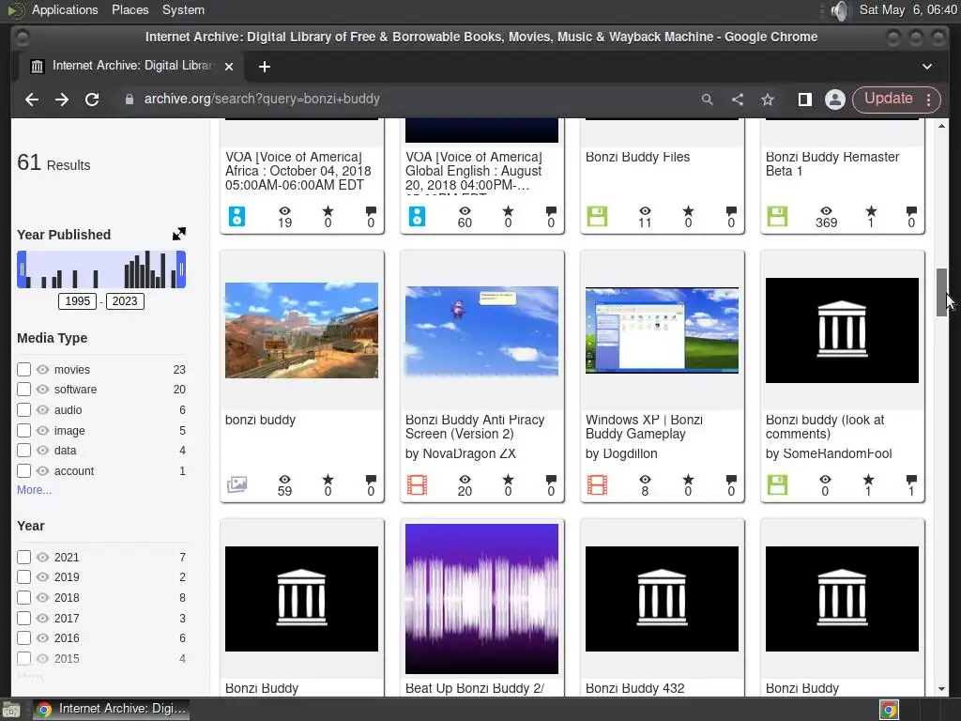Click the page vertical scrollbar thumb

coord(941,293)
